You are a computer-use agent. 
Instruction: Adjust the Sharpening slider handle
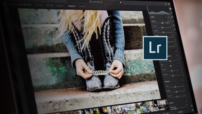pyautogui.click(x=176, y=109)
